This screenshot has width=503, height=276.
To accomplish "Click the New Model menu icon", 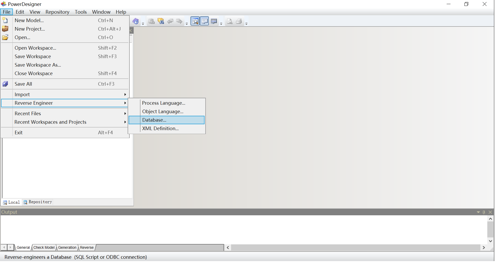I will (5, 20).
